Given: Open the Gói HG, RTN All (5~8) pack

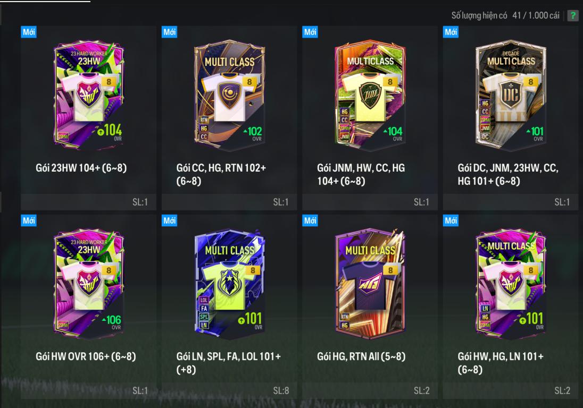Looking at the screenshot, I should tap(370, 307).
